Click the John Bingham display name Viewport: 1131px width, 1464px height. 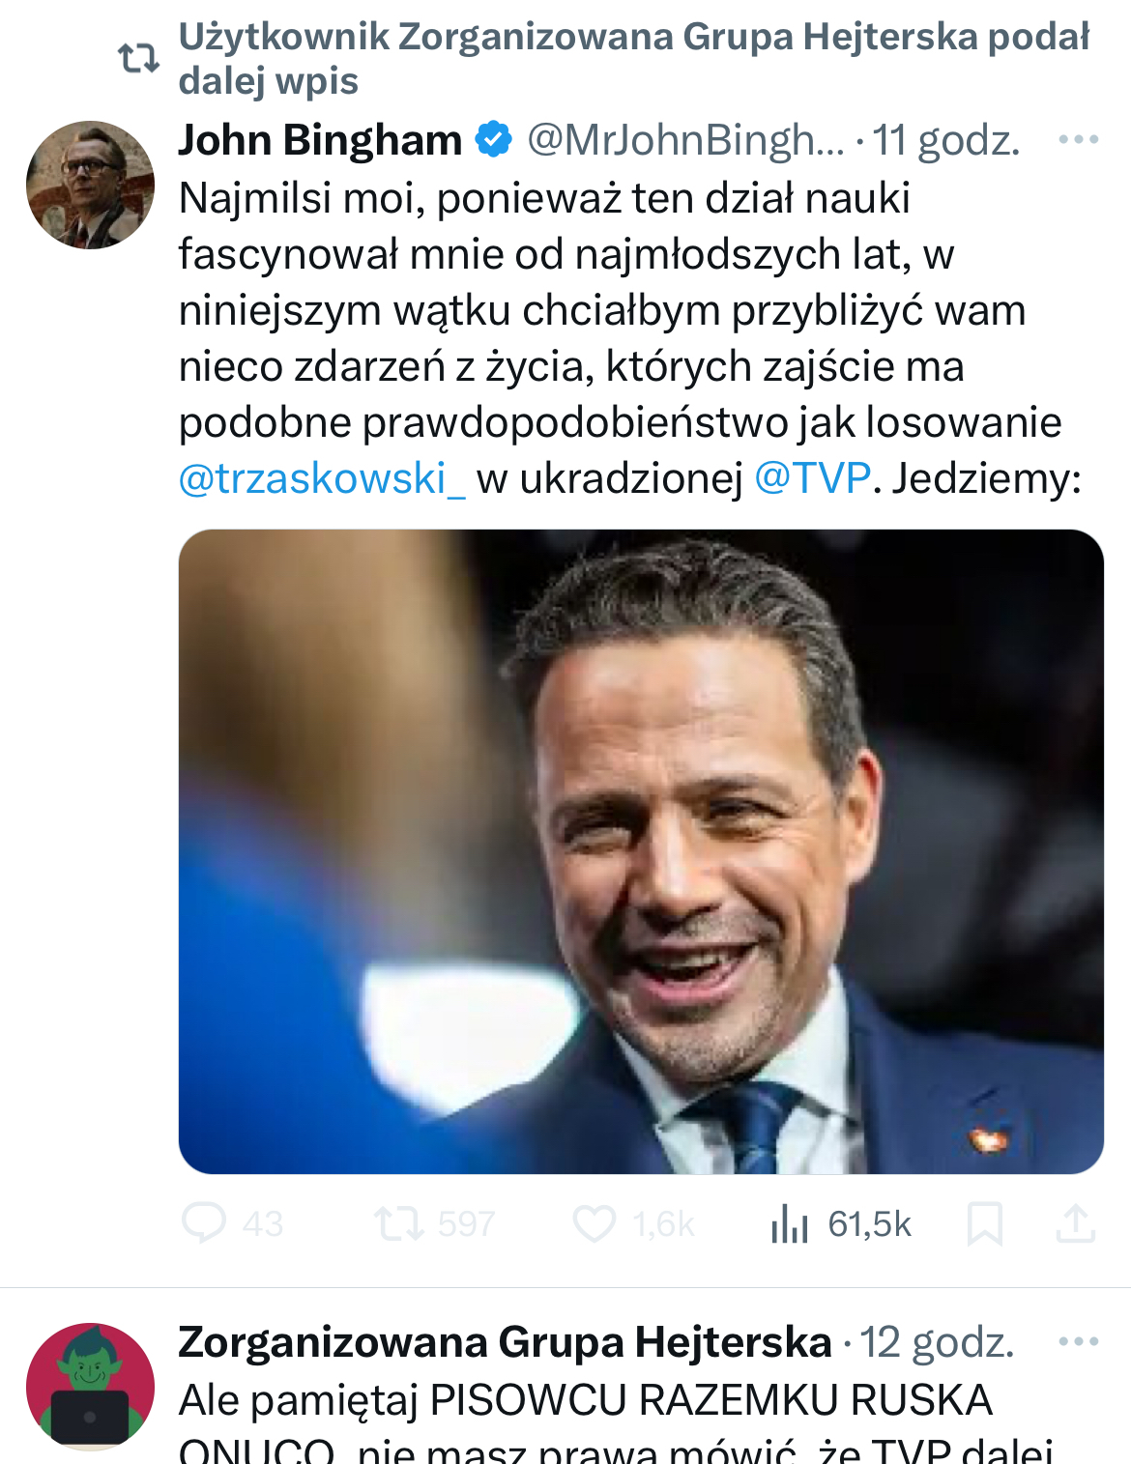(x=320, y=140)
